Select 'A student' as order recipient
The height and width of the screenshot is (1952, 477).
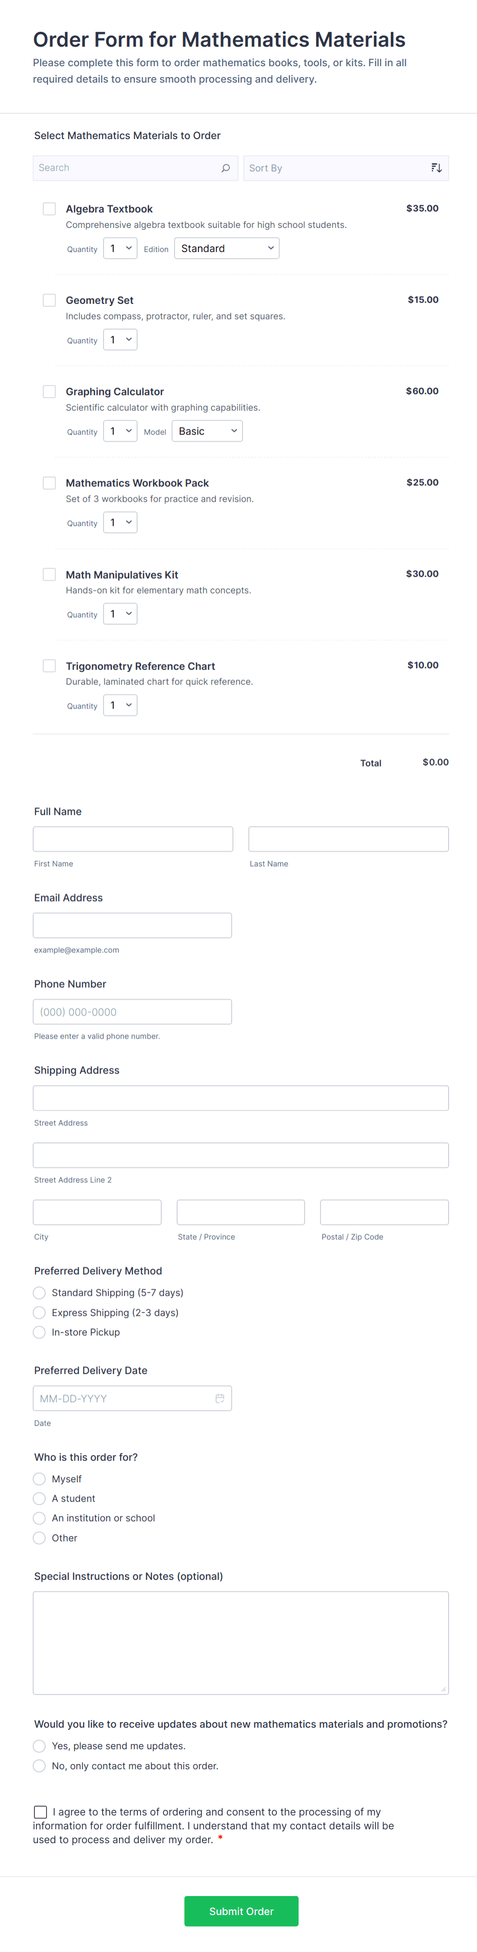click(x=38, y=1498)
